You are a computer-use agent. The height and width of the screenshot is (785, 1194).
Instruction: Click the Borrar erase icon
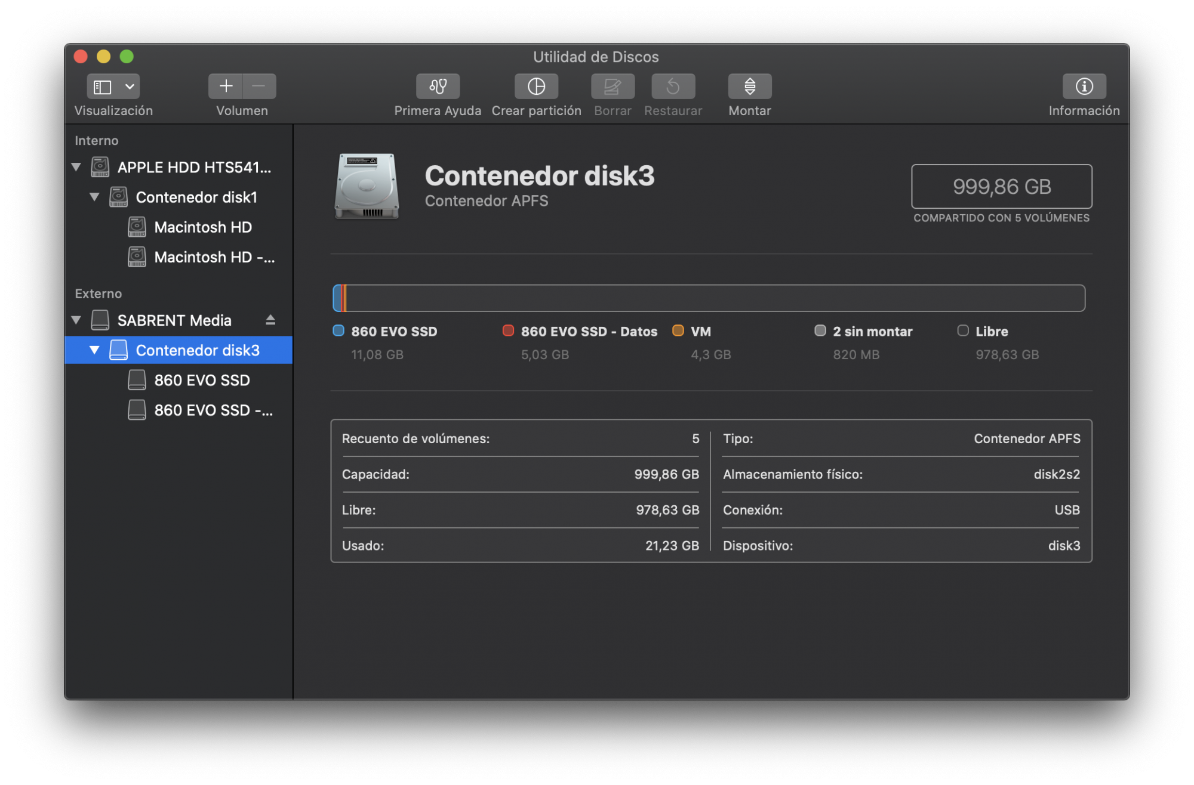click(612, 86)
